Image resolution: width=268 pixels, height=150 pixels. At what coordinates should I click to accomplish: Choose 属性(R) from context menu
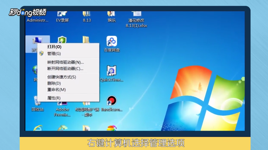pyautogui.click(x=69, y=98)
